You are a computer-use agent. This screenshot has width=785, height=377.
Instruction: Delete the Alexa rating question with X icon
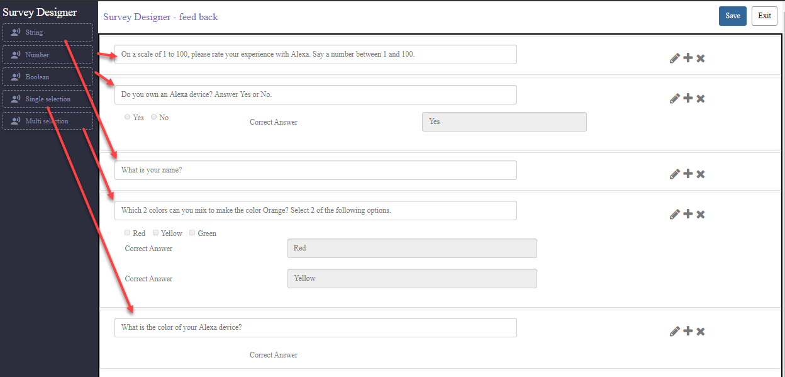[x=701, y=59]
